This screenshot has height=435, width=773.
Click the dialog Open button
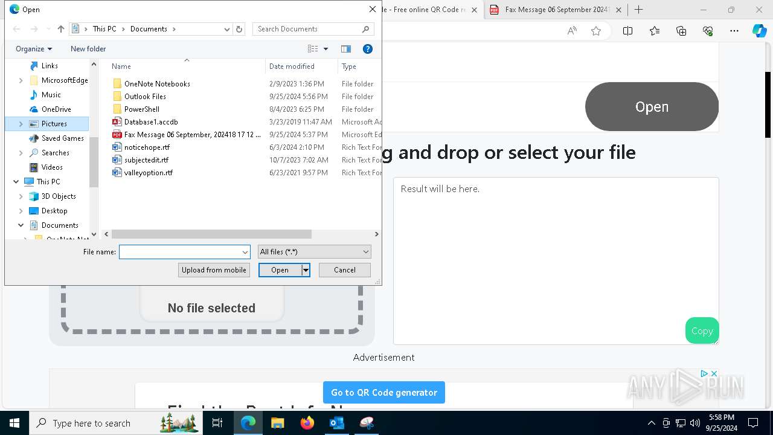click(280, 270)
